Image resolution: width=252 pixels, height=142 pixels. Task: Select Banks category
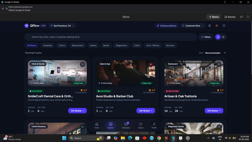[106, 45]
